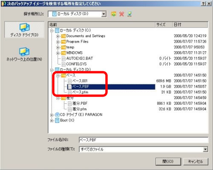Collapse the ベース folder node
This screenshot has height=170, width=213.
click(58, 76)
